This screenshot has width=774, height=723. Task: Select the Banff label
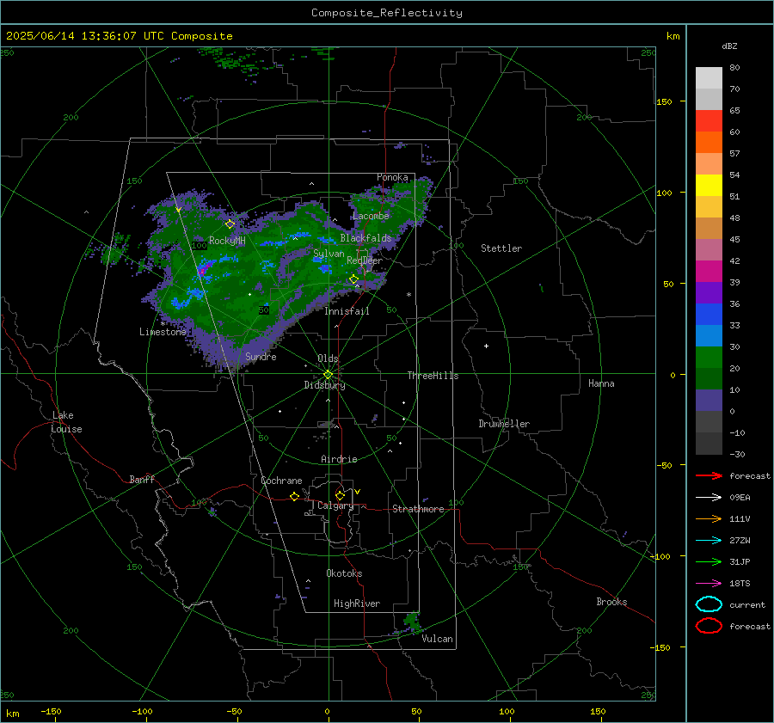click(x=142, y=479)
